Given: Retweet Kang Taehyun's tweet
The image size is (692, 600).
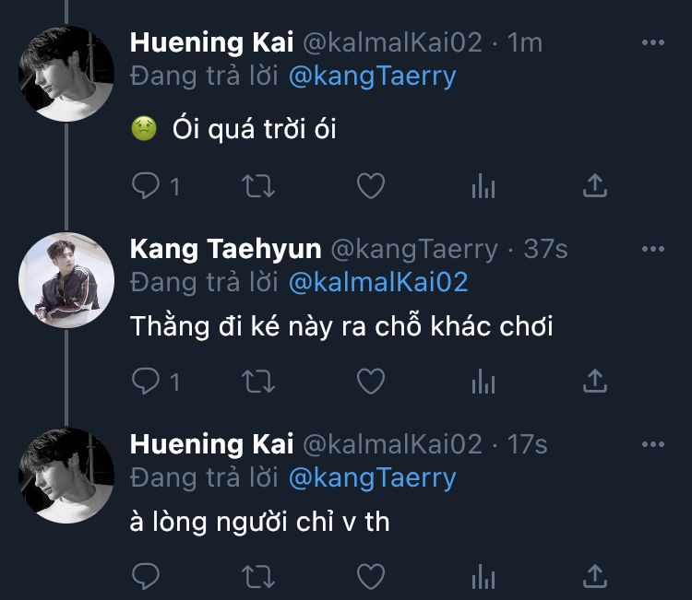Looking at the screenshot, I should click(x=257, y=380).
